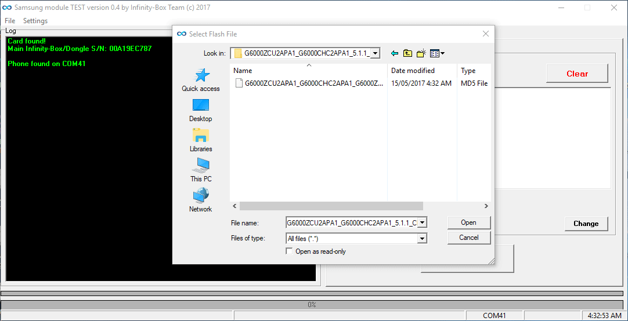Click the 4:32:53 AM clock in status bar
This screenshot has width=628, height=321.
[604, 315]
